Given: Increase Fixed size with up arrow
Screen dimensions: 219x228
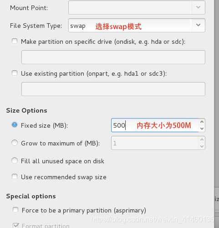Looking at the screenshot, I should 202,122.
